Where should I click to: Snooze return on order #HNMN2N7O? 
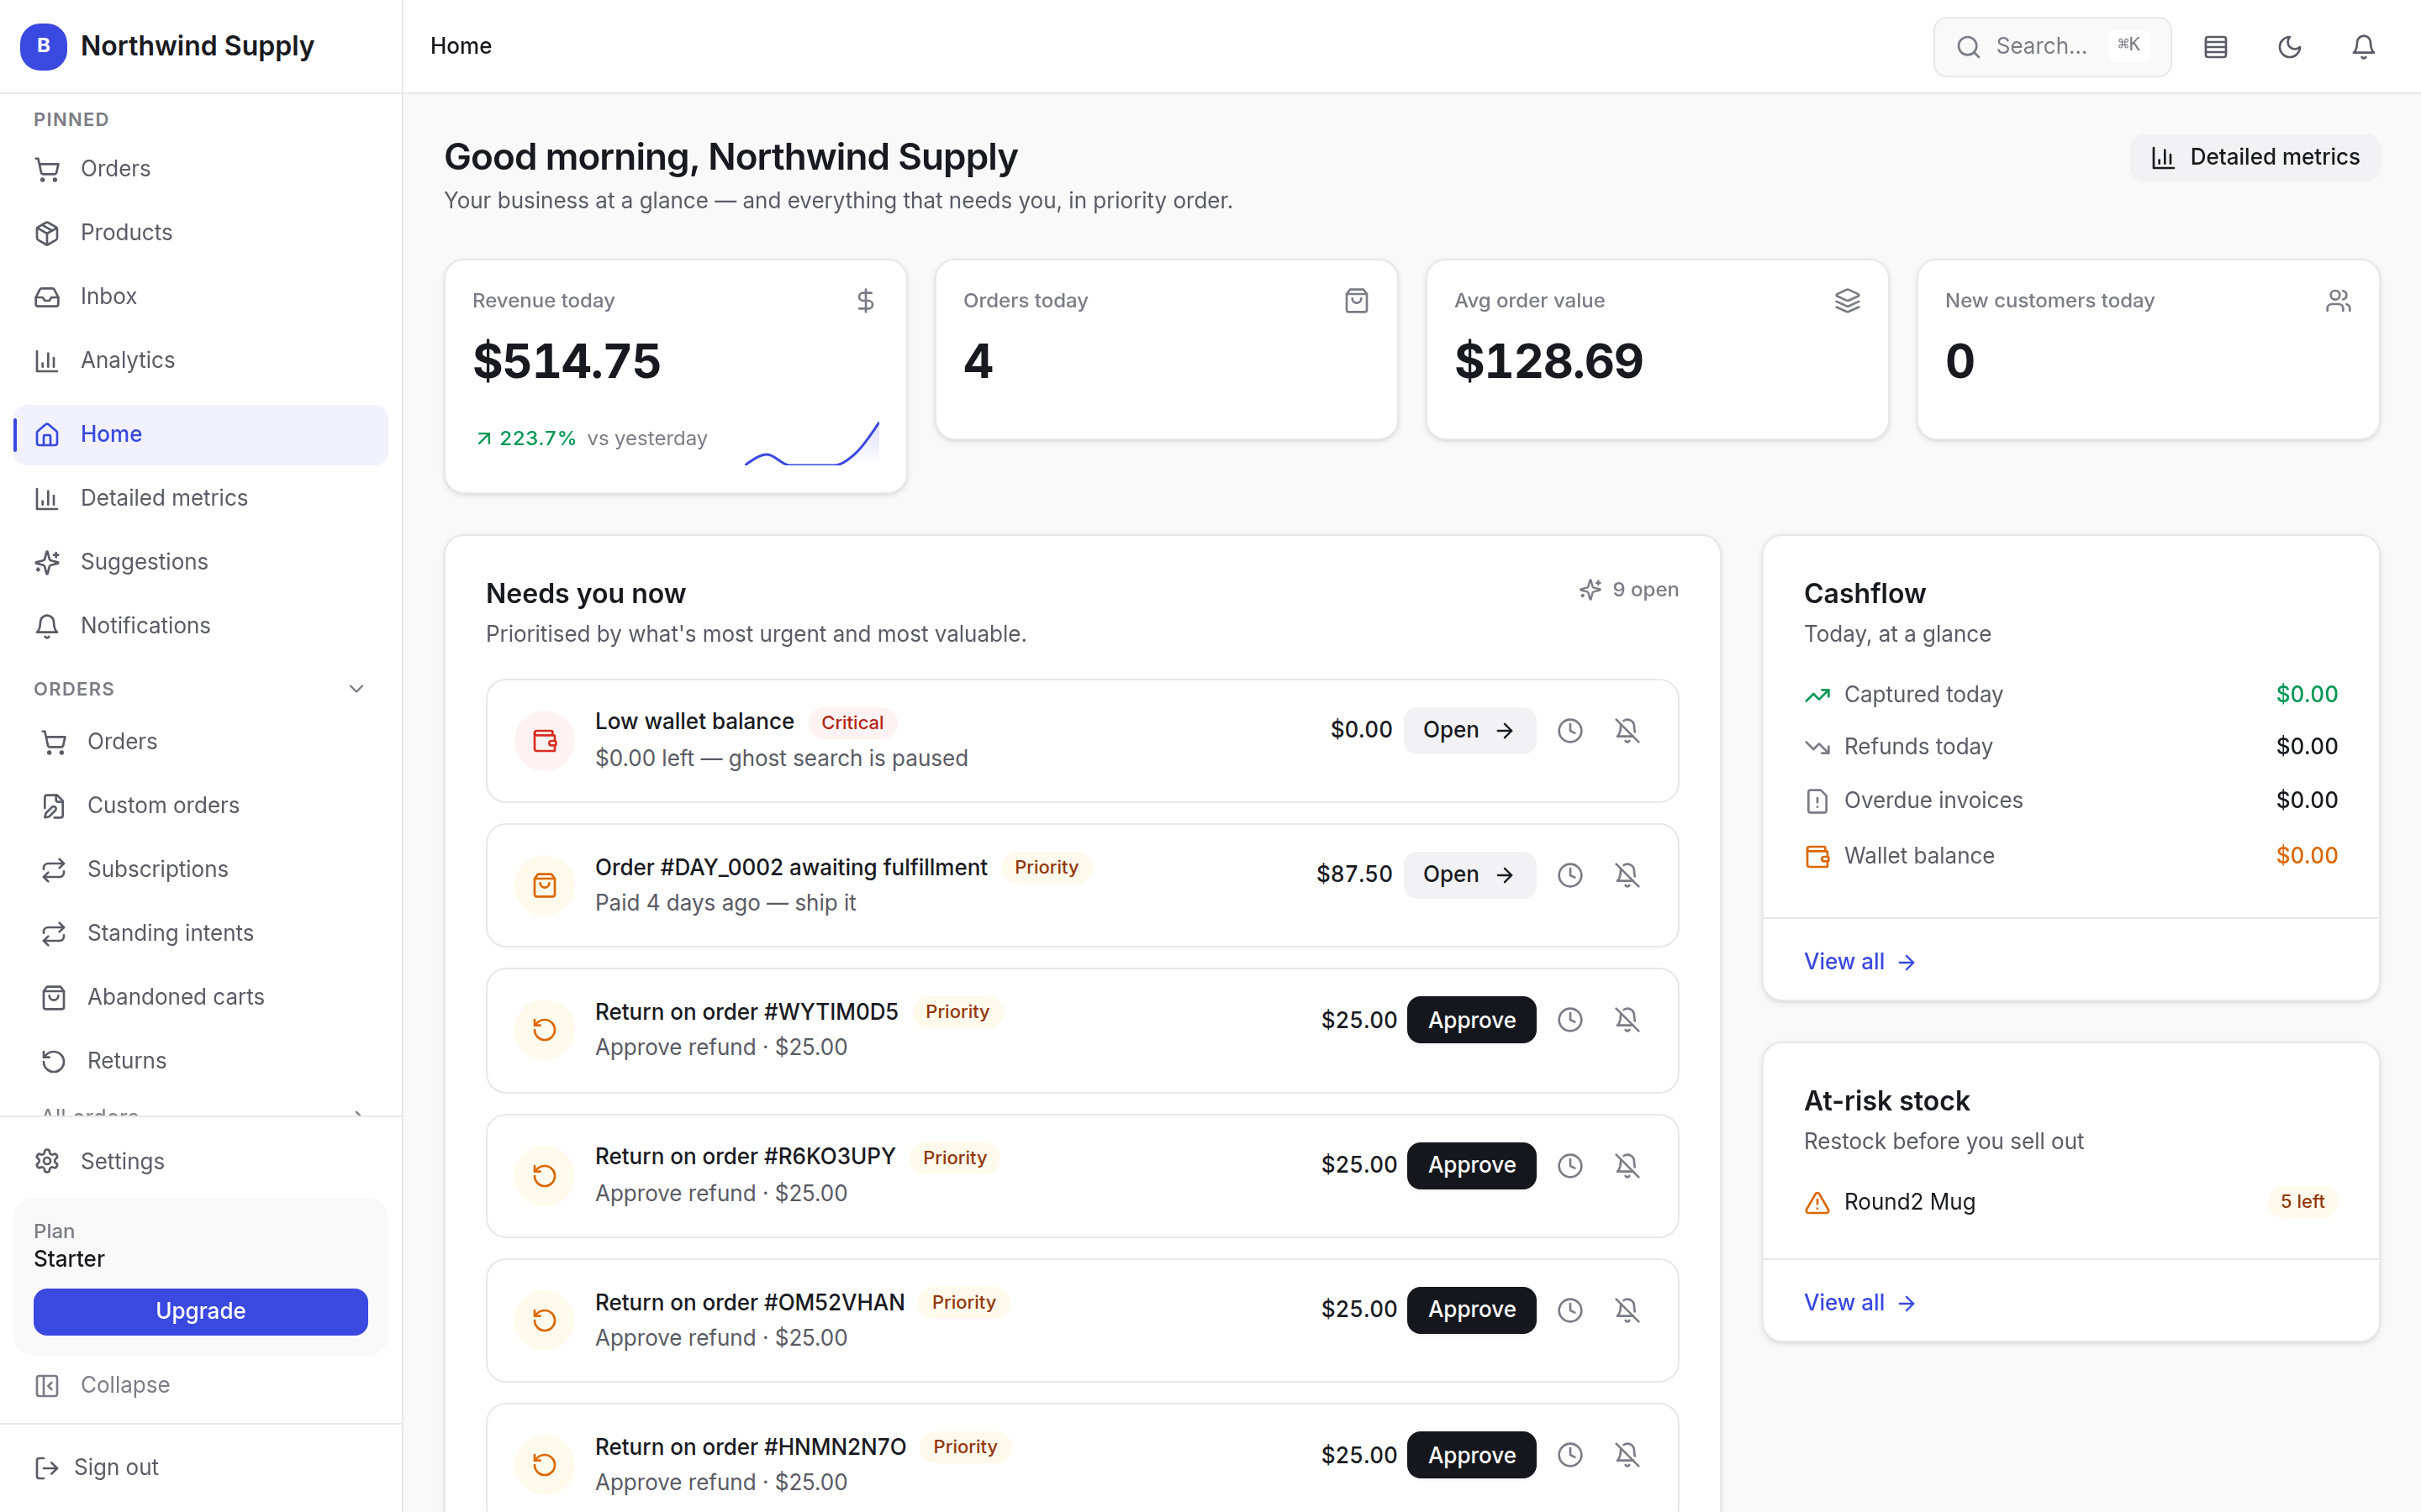coord(1569,1454)
